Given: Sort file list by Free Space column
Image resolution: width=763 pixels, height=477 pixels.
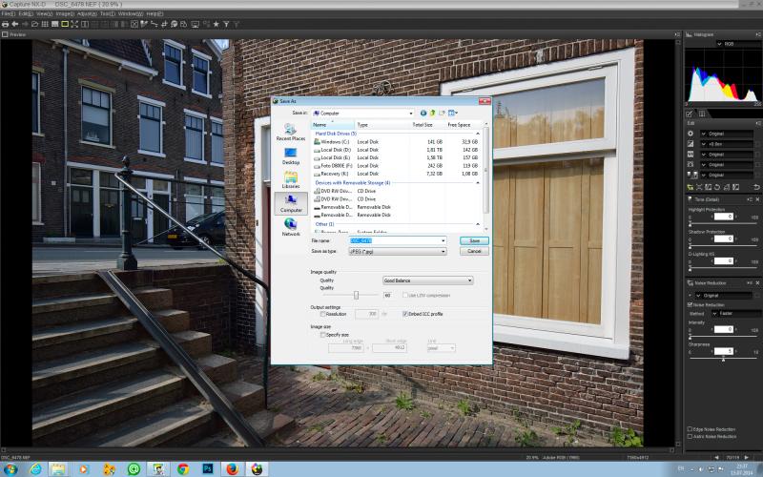Looking at the screenshot, I should tap(463, 125).
